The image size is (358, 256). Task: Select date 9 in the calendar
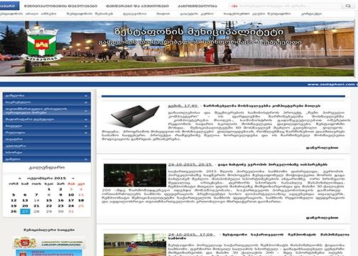pos(60,195)
